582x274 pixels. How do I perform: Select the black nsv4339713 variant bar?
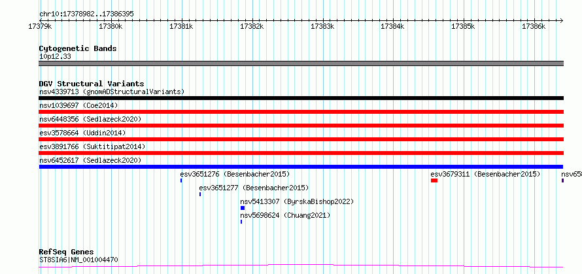pos(301,98)
